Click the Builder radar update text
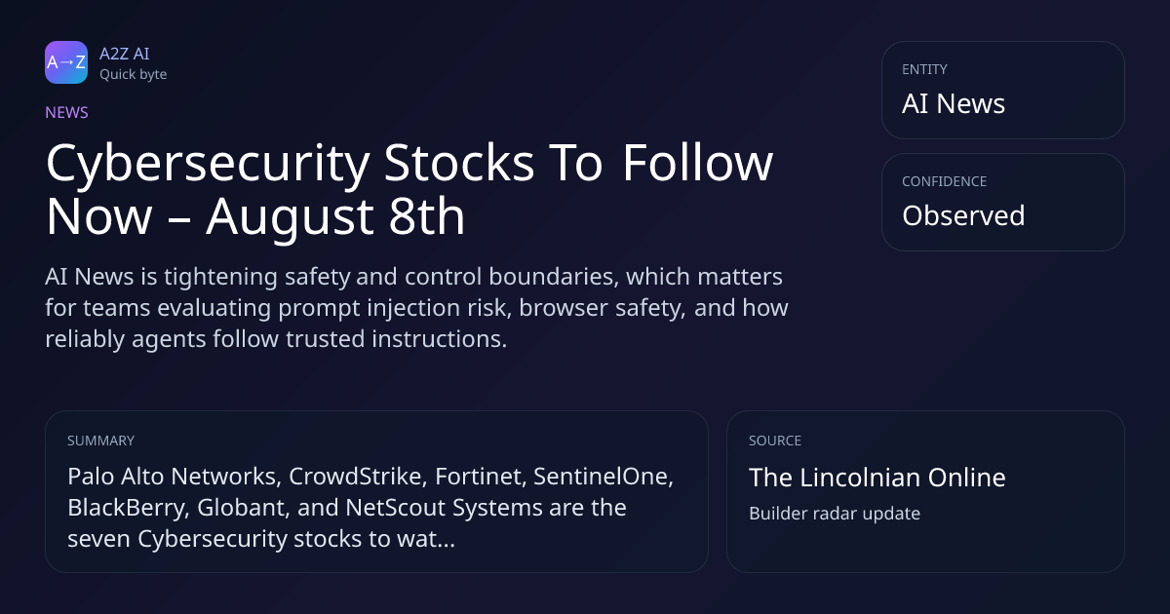This screenshot has width=1170, height=614. [x=835, y=514]
